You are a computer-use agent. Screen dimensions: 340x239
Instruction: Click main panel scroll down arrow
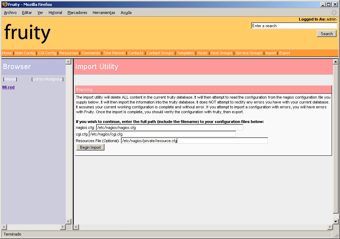(336, 222)
